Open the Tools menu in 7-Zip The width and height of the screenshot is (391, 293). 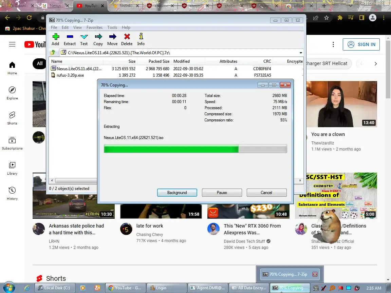(112, 27)
